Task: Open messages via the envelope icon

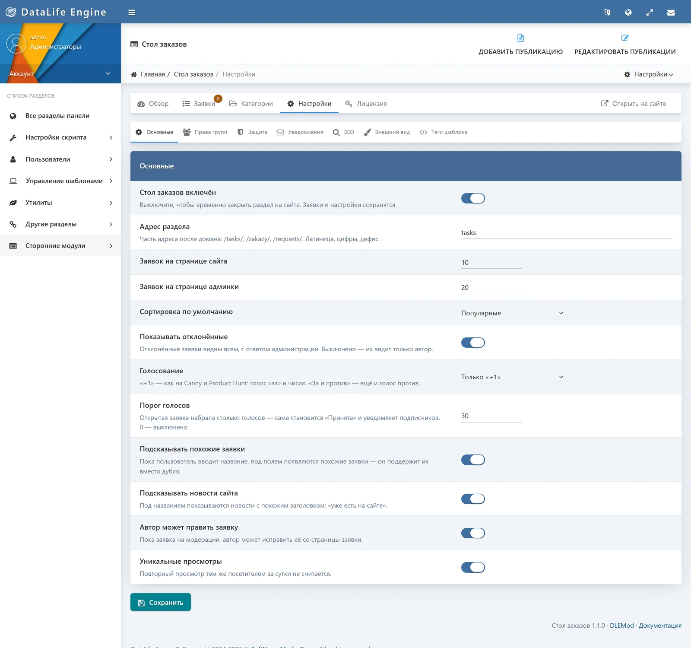Action: [x=671, y=13]
